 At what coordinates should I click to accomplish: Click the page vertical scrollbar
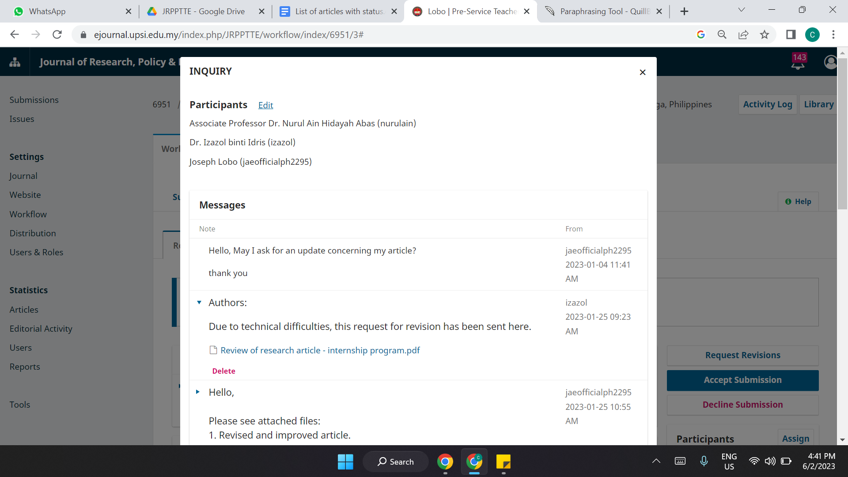pos(842,132)
